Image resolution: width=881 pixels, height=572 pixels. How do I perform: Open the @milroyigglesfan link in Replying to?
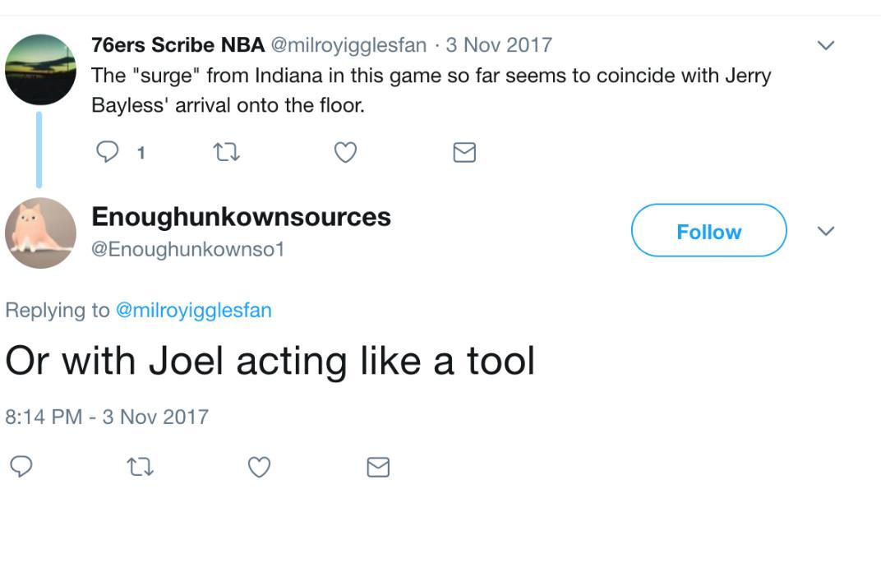(x=193, y=310)
